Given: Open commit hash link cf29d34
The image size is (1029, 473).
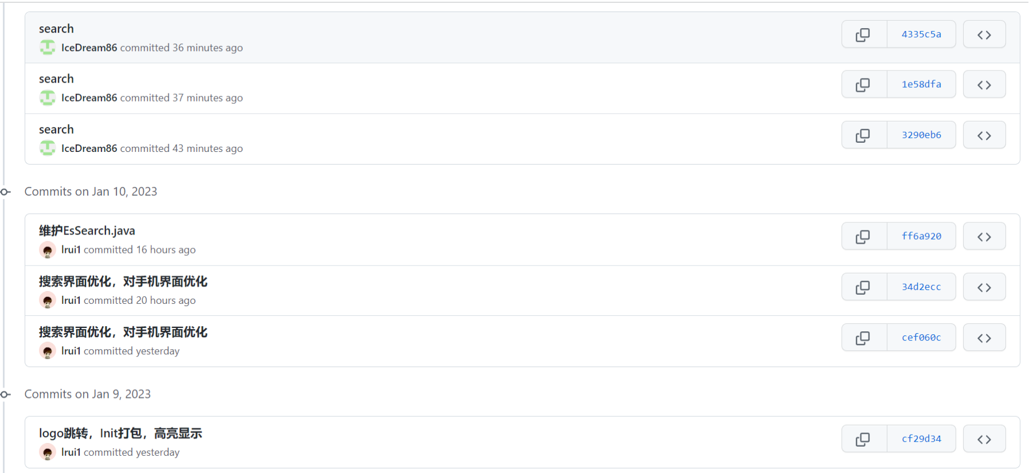Looking at the screenshot, I should tap(921, 439).
